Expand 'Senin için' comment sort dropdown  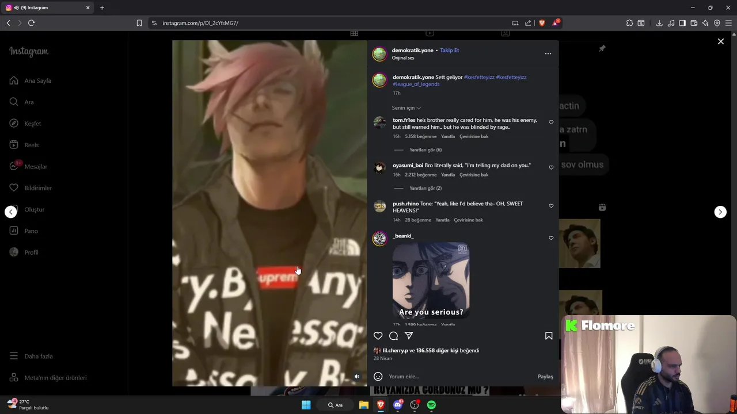tap(407, 108)
